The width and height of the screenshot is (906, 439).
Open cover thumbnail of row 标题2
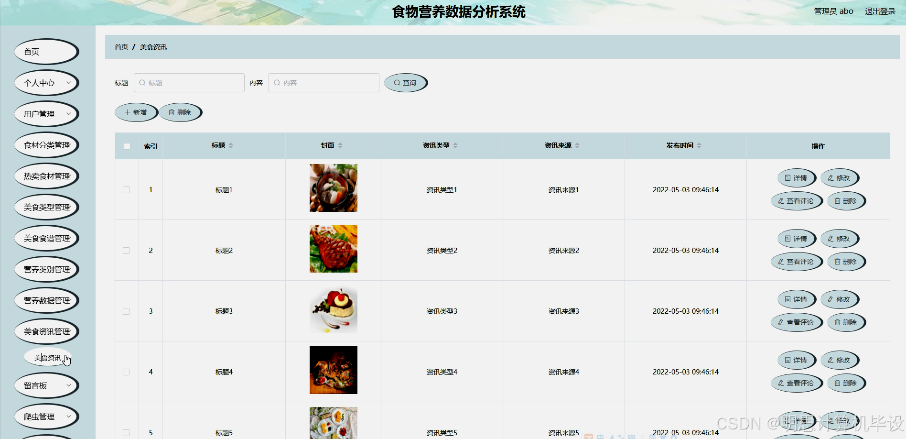tap(334, 249)
